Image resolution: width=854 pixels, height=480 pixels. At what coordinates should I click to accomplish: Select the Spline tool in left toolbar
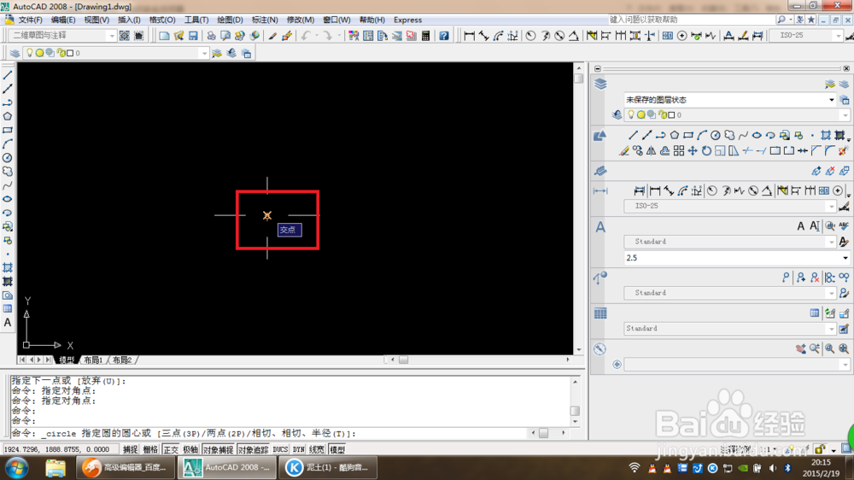tap(8, 185)
